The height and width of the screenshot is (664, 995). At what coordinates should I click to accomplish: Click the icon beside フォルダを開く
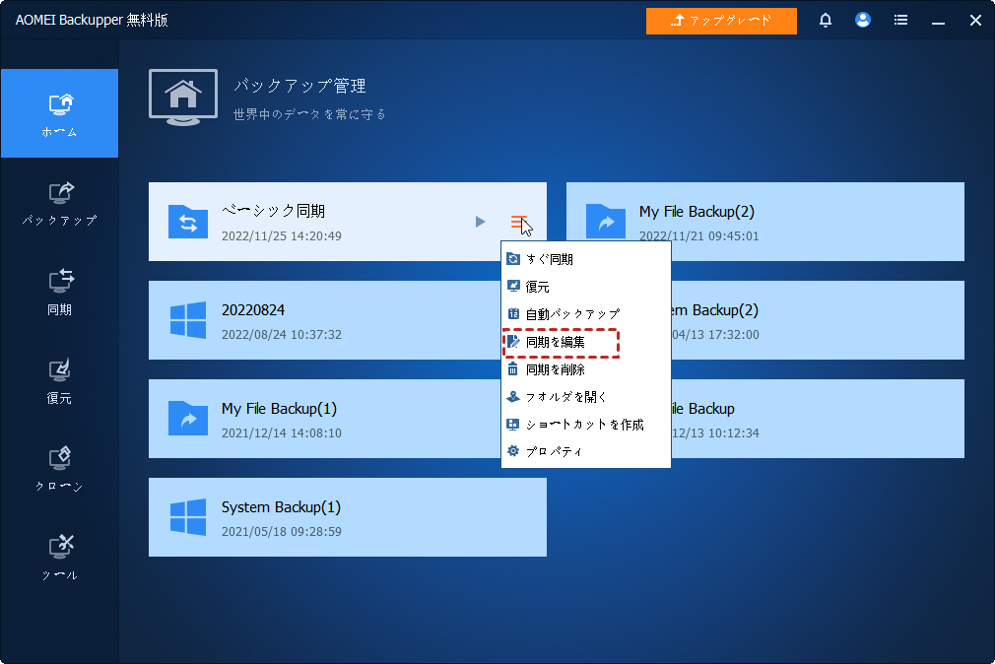(x=513, y=396)
